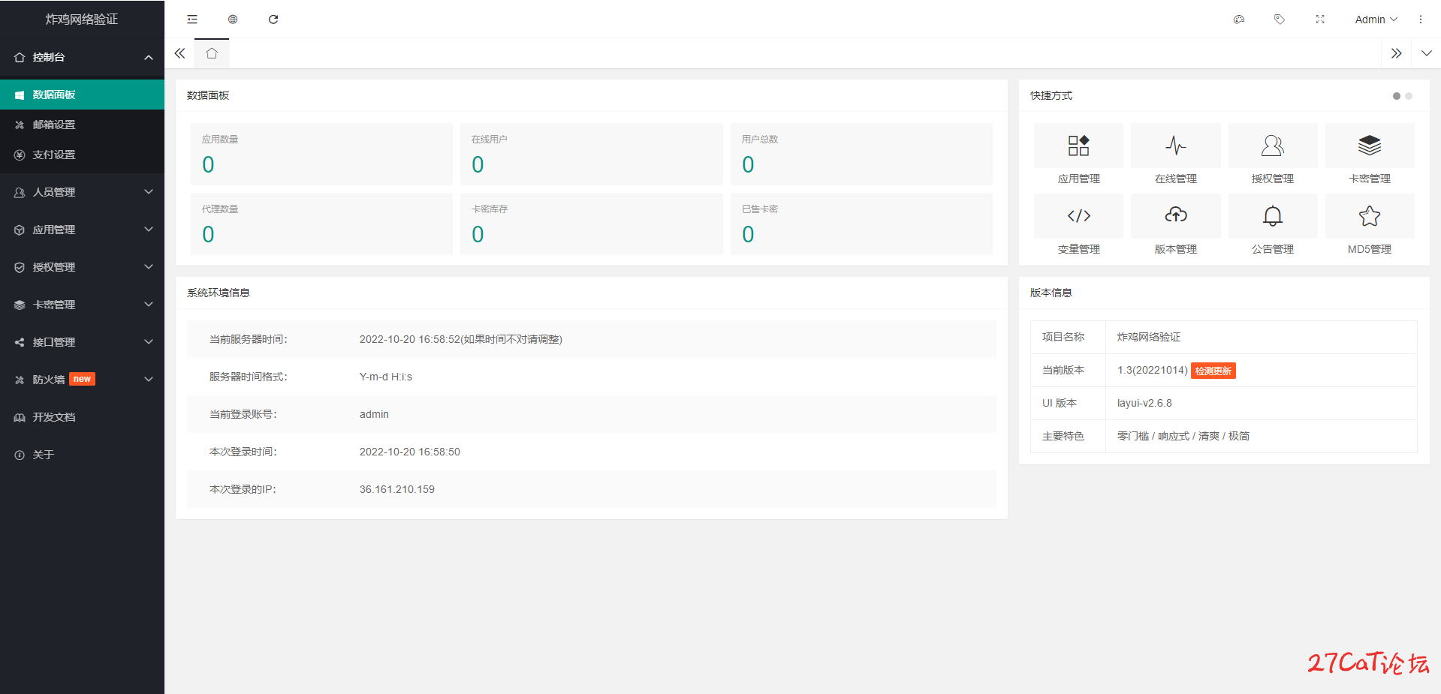The height and width of the screenshot is (694, 1441).
Task: Click the 1.3(20221014) version text
Action: (1152, 370)
